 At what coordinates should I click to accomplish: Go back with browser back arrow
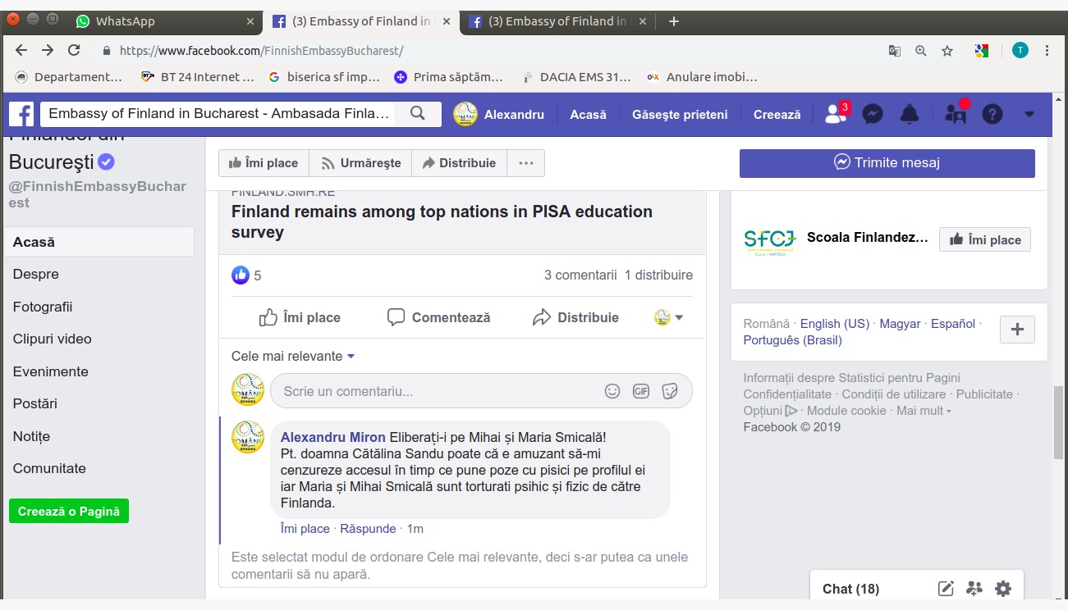click(x=21, y=50)
